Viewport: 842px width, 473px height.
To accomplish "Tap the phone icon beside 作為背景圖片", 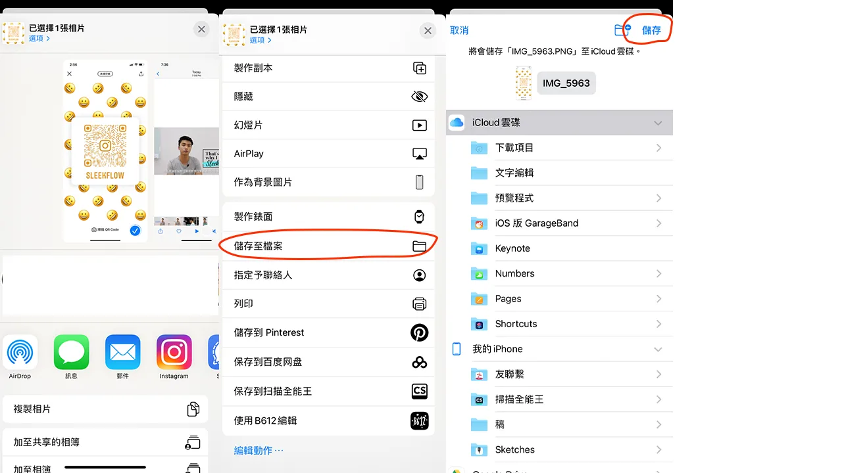I will click(x=419, y=182).
